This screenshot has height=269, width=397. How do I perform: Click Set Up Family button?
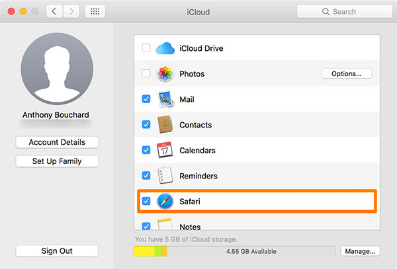57,161
